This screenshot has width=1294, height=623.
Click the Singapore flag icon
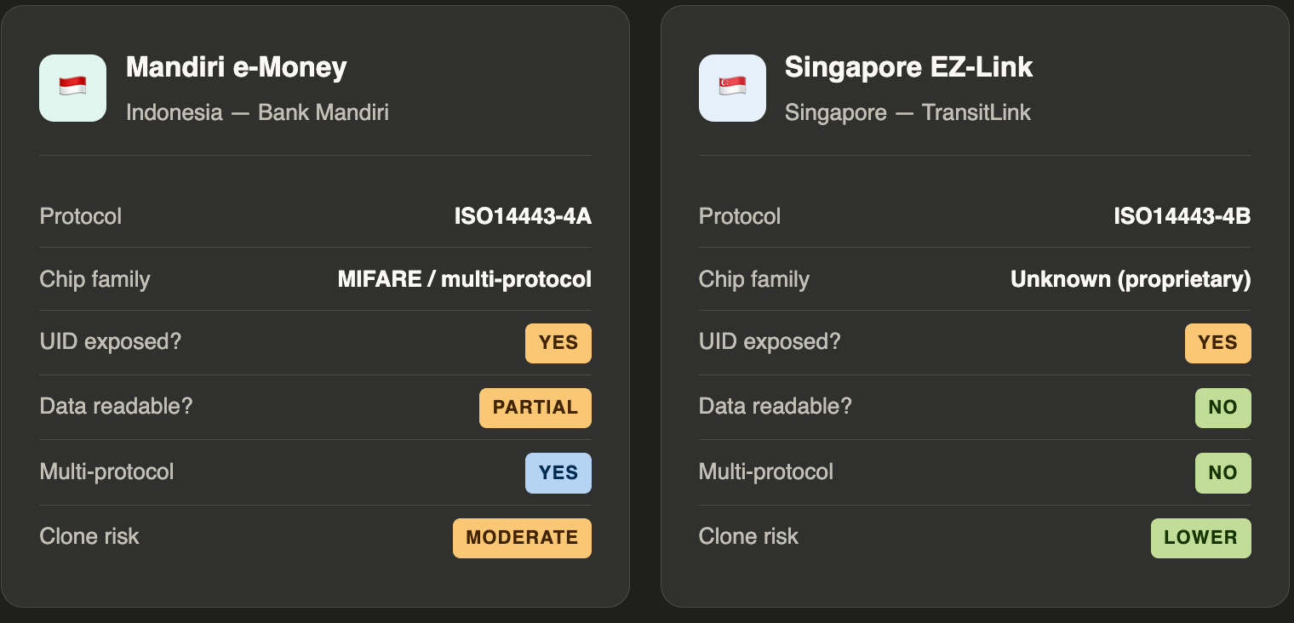click(x=732, y=88)
